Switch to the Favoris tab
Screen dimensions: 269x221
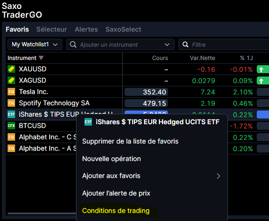(x=17, y=29)
